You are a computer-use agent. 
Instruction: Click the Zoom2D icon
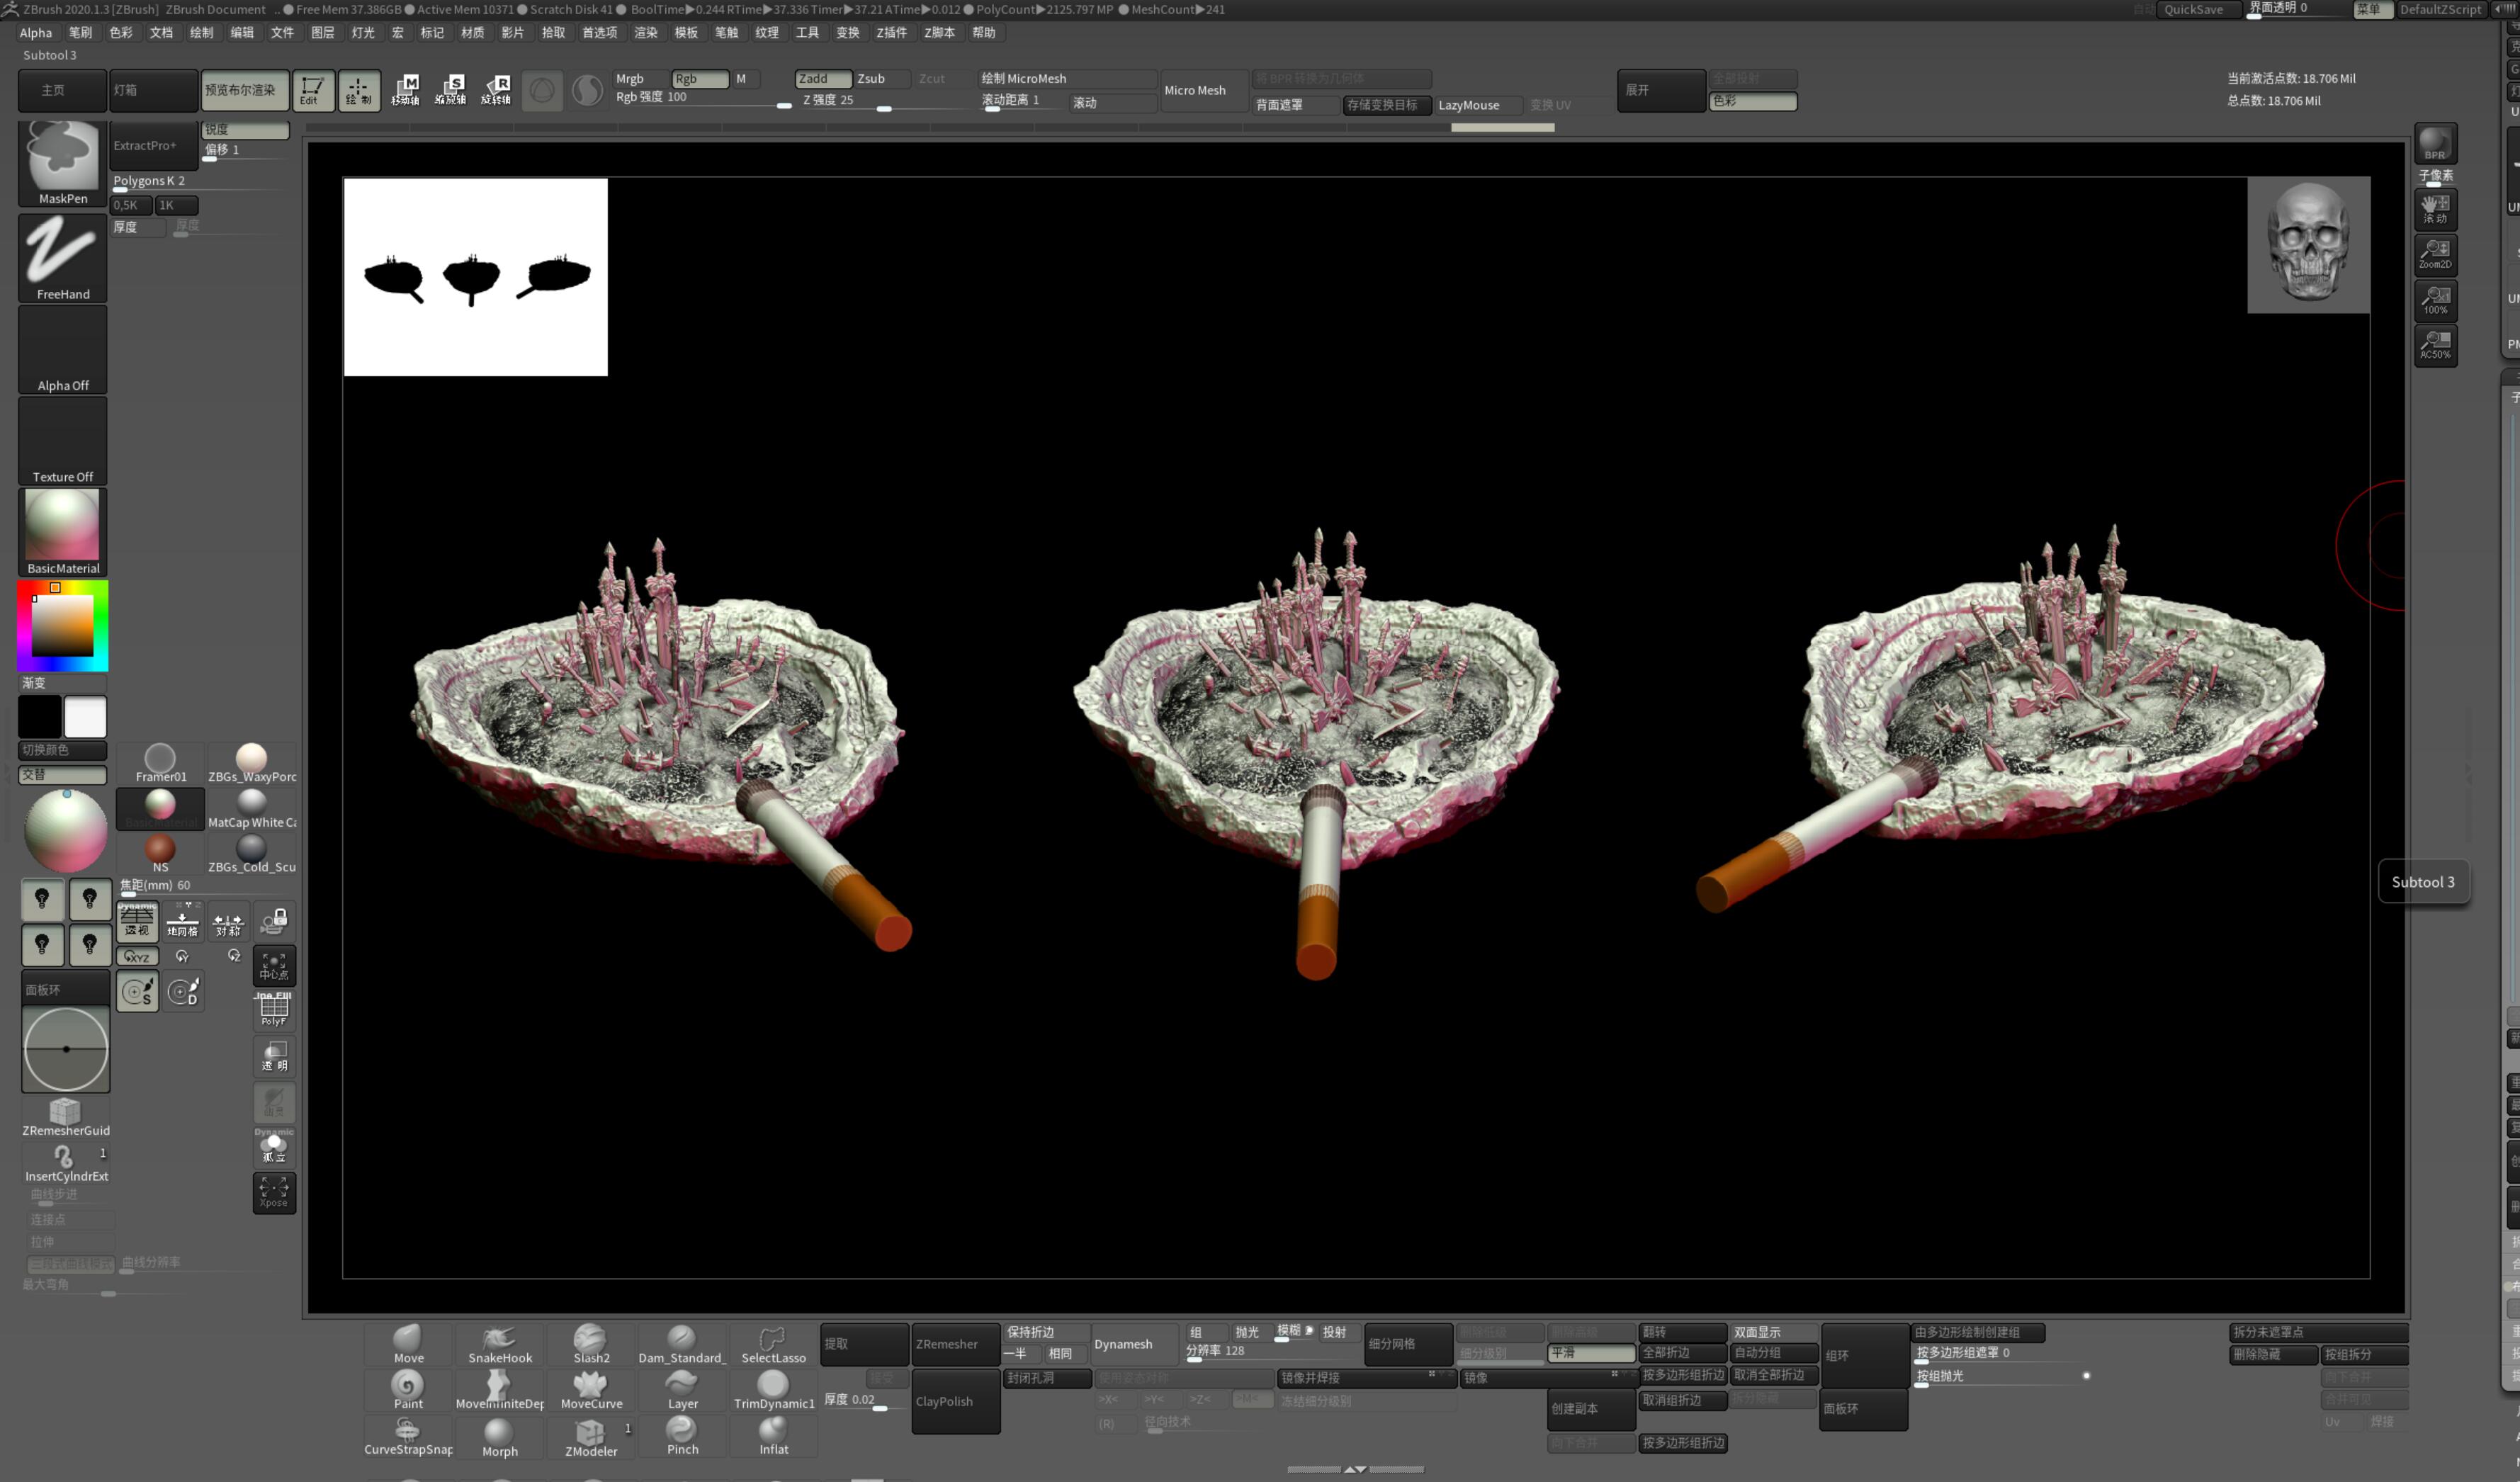pos(2435,254)
